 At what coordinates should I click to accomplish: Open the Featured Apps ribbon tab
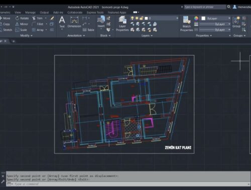coord(117,12)
